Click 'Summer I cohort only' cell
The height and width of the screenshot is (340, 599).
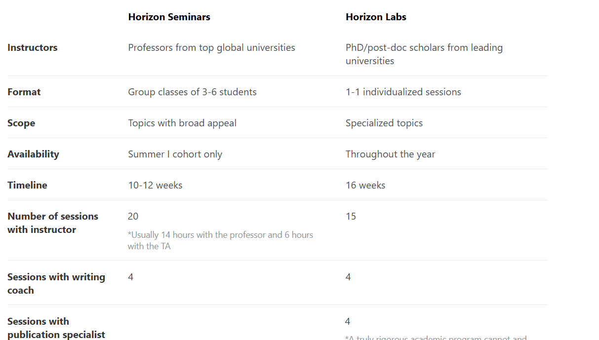(x=175, y=154)
